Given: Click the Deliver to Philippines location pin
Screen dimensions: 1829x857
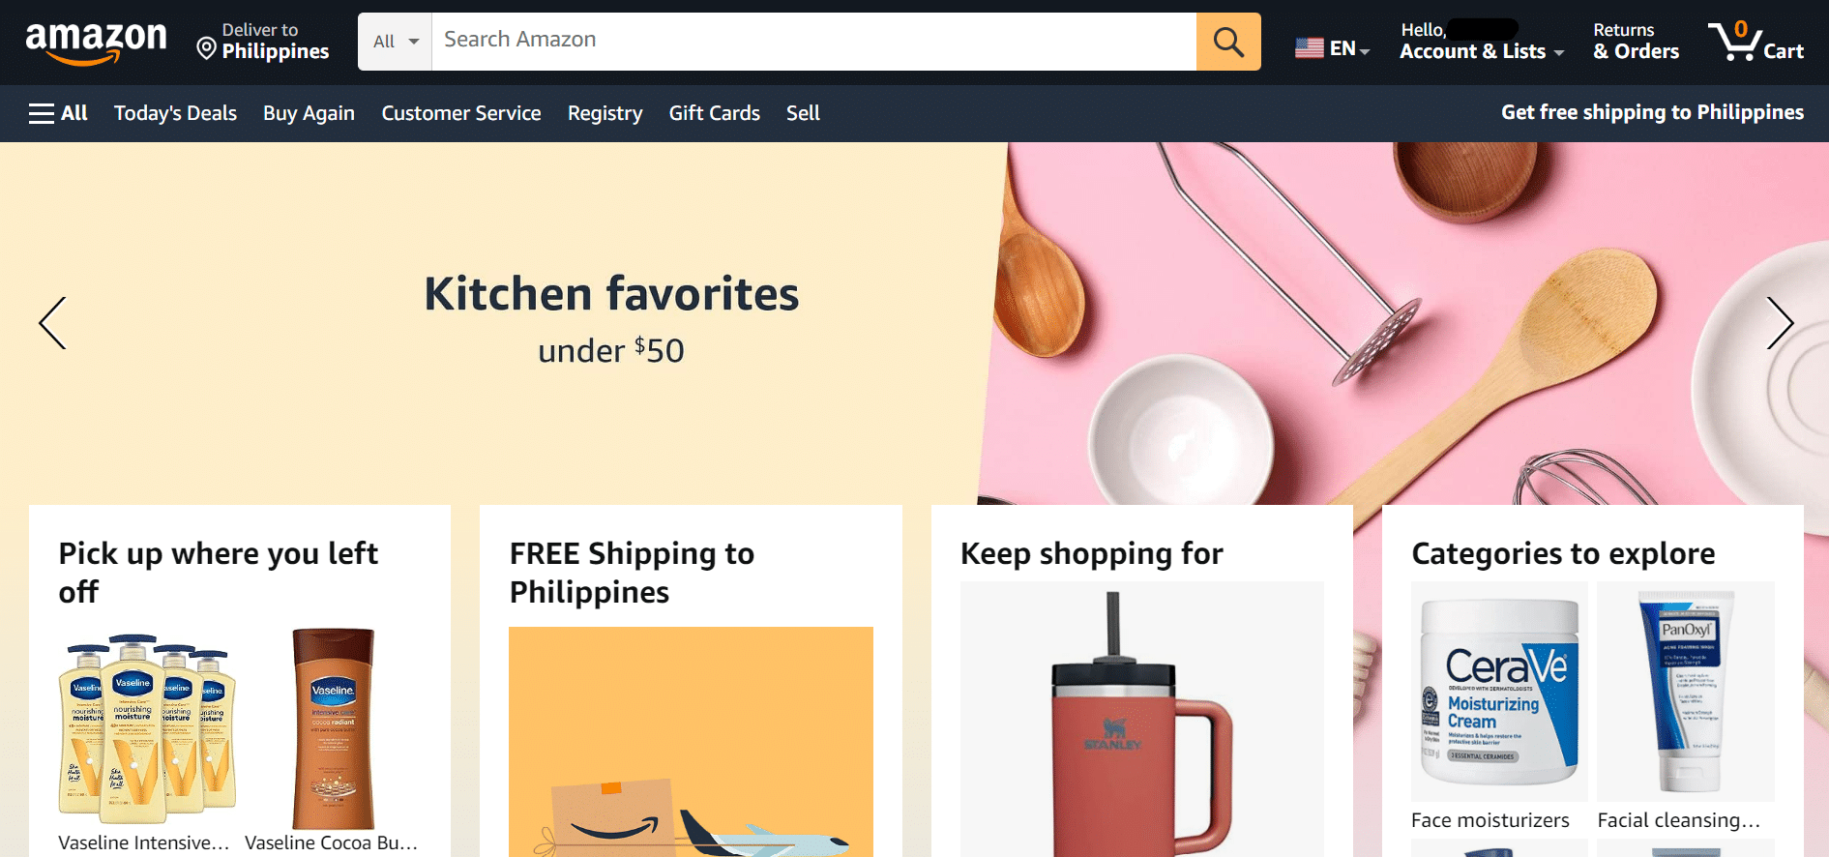Looking at the screenshot, I should pos(206,47).
